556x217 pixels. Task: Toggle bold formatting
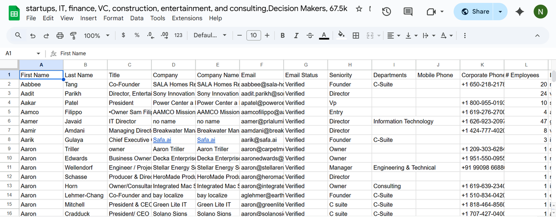point(283,35)
